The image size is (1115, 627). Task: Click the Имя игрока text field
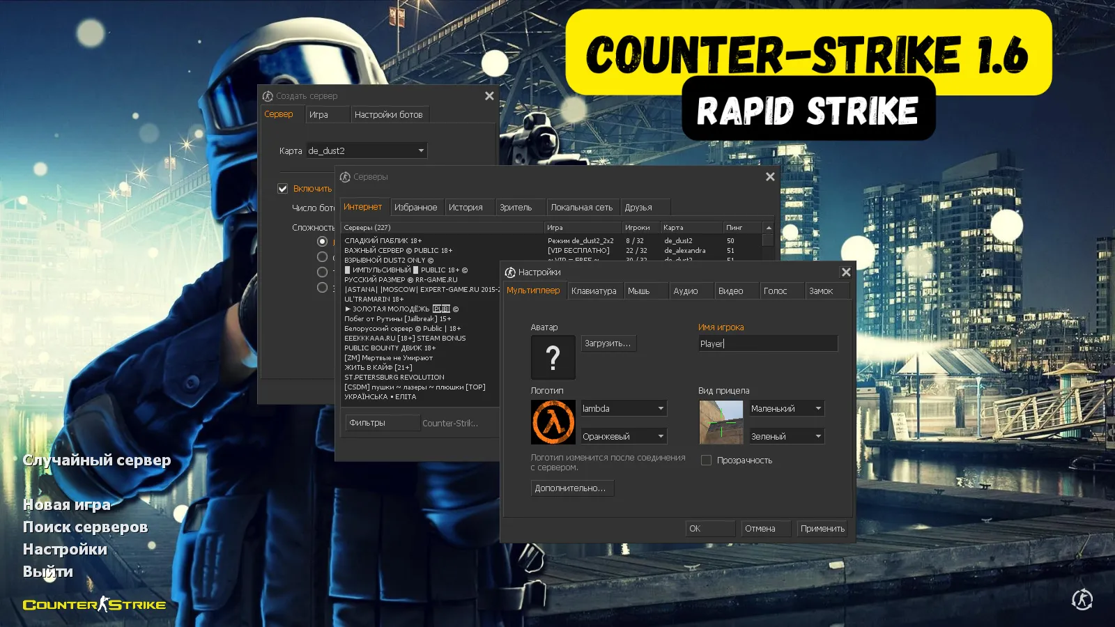coord(767,343)
